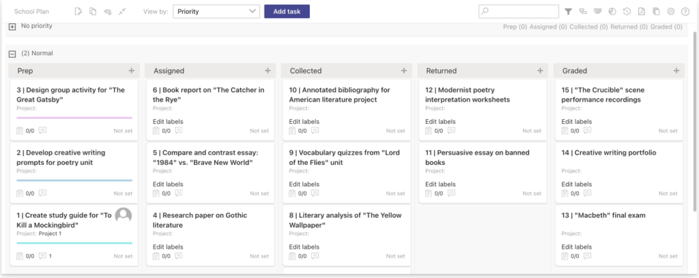Click comment icon on task 6 book report card
This screenshot has height=278, width=699.
(179, 130)
